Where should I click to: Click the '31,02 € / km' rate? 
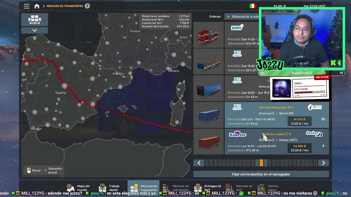[x=299, y=124]
